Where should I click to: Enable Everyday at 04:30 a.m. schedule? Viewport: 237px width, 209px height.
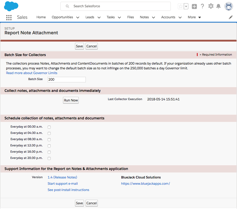pos(49,133)
